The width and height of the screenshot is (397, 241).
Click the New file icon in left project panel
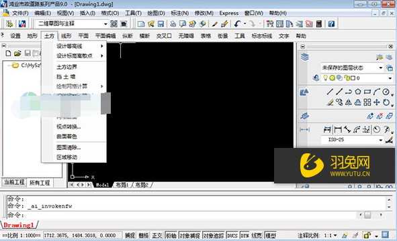pos(8,54)
